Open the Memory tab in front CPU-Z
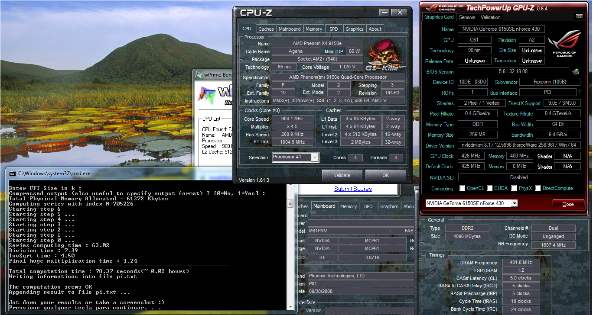593x315 pixels. [314, 29]
